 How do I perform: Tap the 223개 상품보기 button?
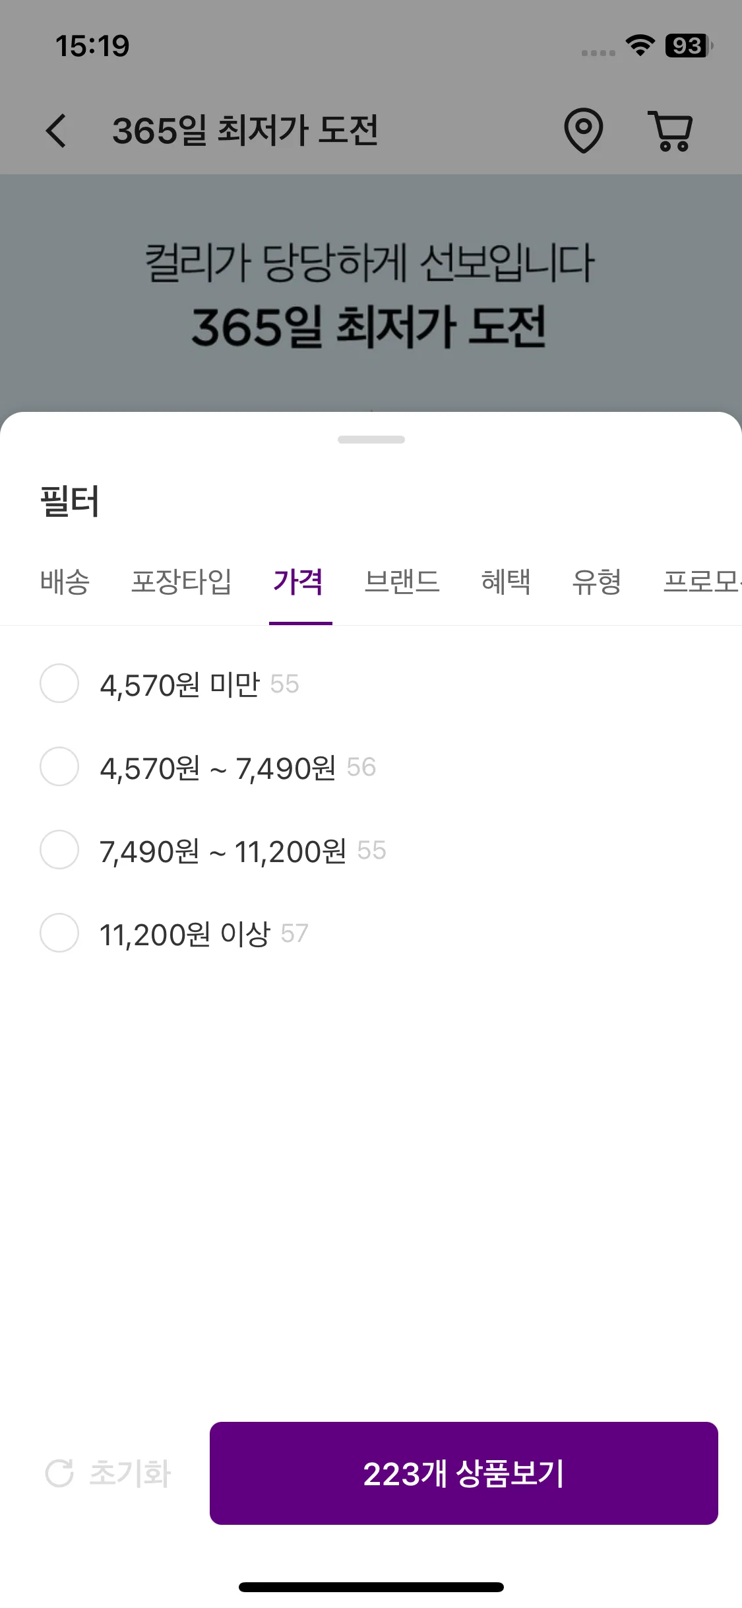pyautogui.click(x=464, y=1473)
